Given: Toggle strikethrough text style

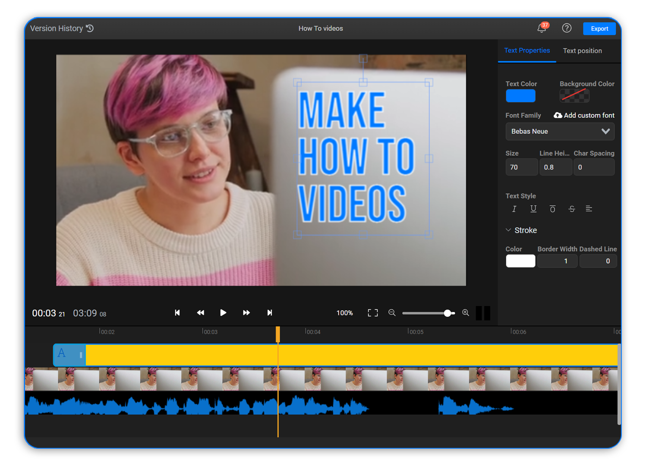Looking at the screenshot, I should point(571,209).
